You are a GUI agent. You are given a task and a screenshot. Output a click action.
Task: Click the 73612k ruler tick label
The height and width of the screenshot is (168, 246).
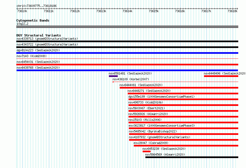click(75, 11)
